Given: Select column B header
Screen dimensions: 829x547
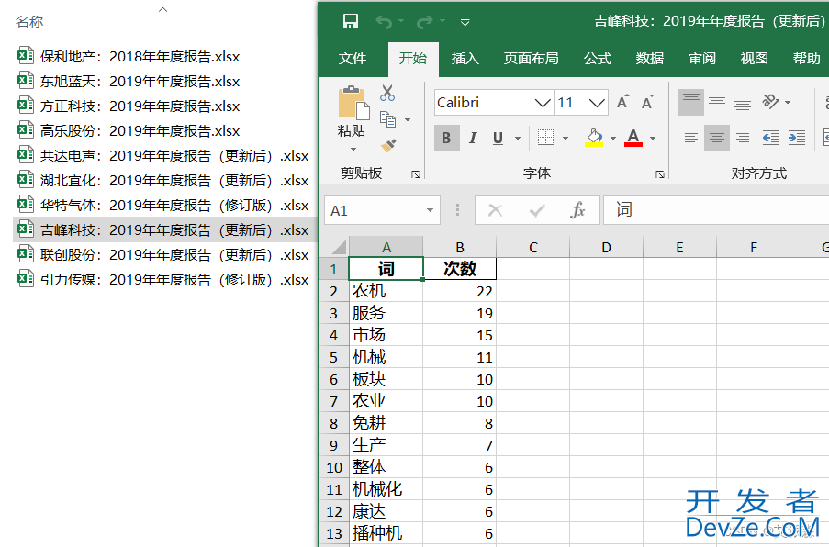Looking at the screenshot, I should click(459, 247).
